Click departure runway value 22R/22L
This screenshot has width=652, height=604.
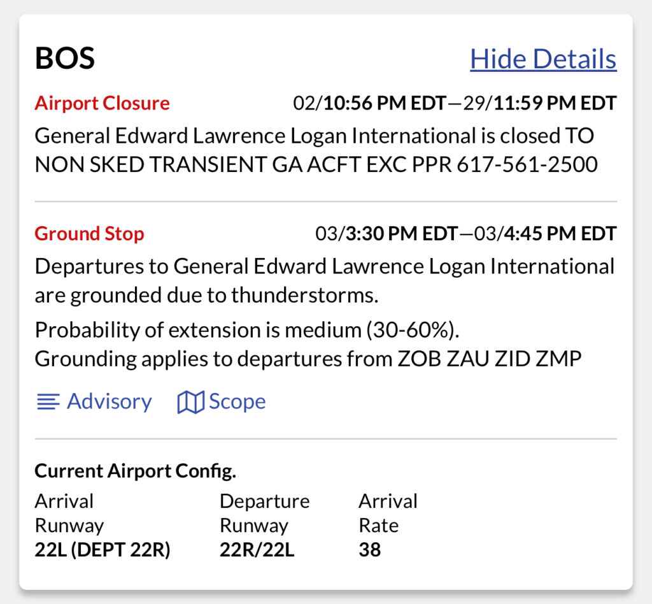click(257, 549)
